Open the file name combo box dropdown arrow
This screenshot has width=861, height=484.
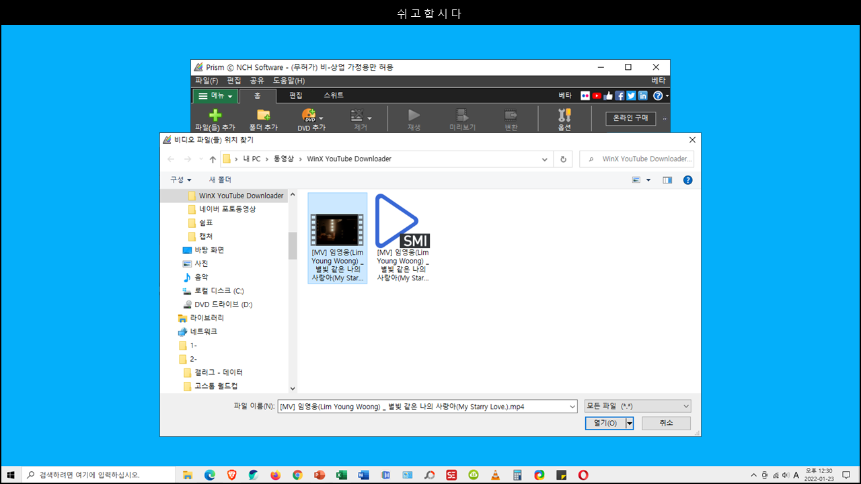(x=572, y=406)
